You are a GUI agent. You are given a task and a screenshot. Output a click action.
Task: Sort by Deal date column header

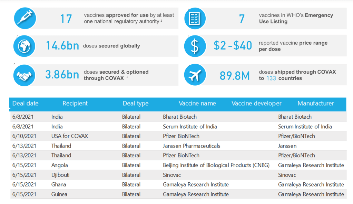pos(26,104)
